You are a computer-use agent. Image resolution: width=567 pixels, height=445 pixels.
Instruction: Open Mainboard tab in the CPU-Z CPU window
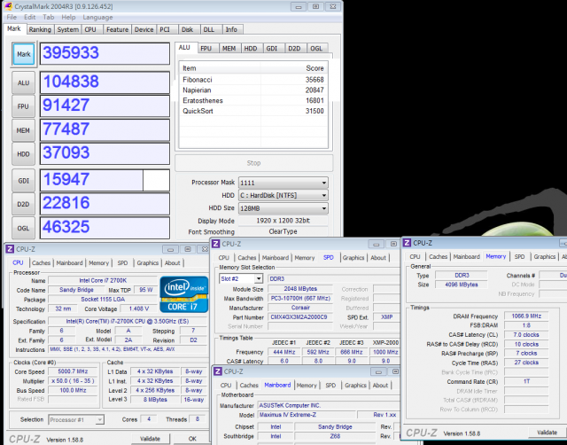(69, 263)
